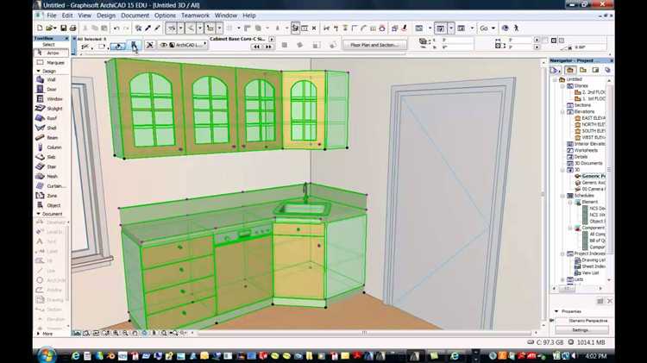Screen dimensions: 647x363
Task: Open the Teamwork menu
Action: 195,16
